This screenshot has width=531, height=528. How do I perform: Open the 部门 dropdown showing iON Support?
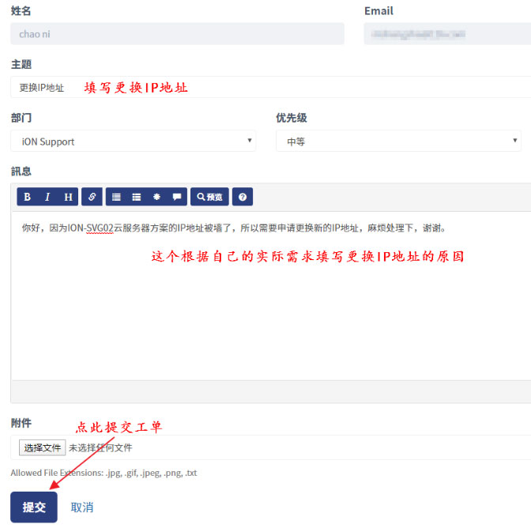(133, 141)
